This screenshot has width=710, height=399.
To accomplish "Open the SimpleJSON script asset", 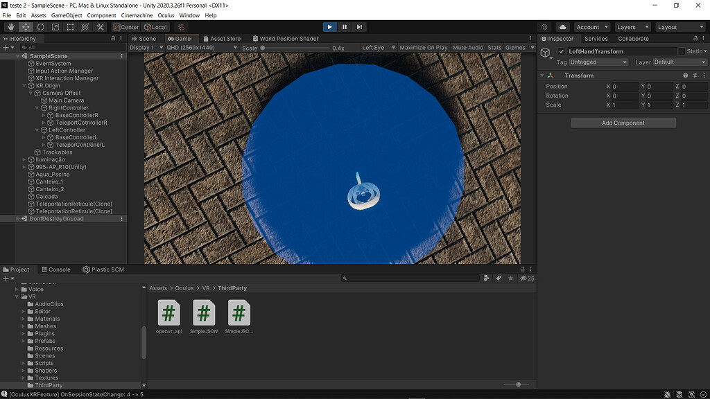I will tap(203, 314).
